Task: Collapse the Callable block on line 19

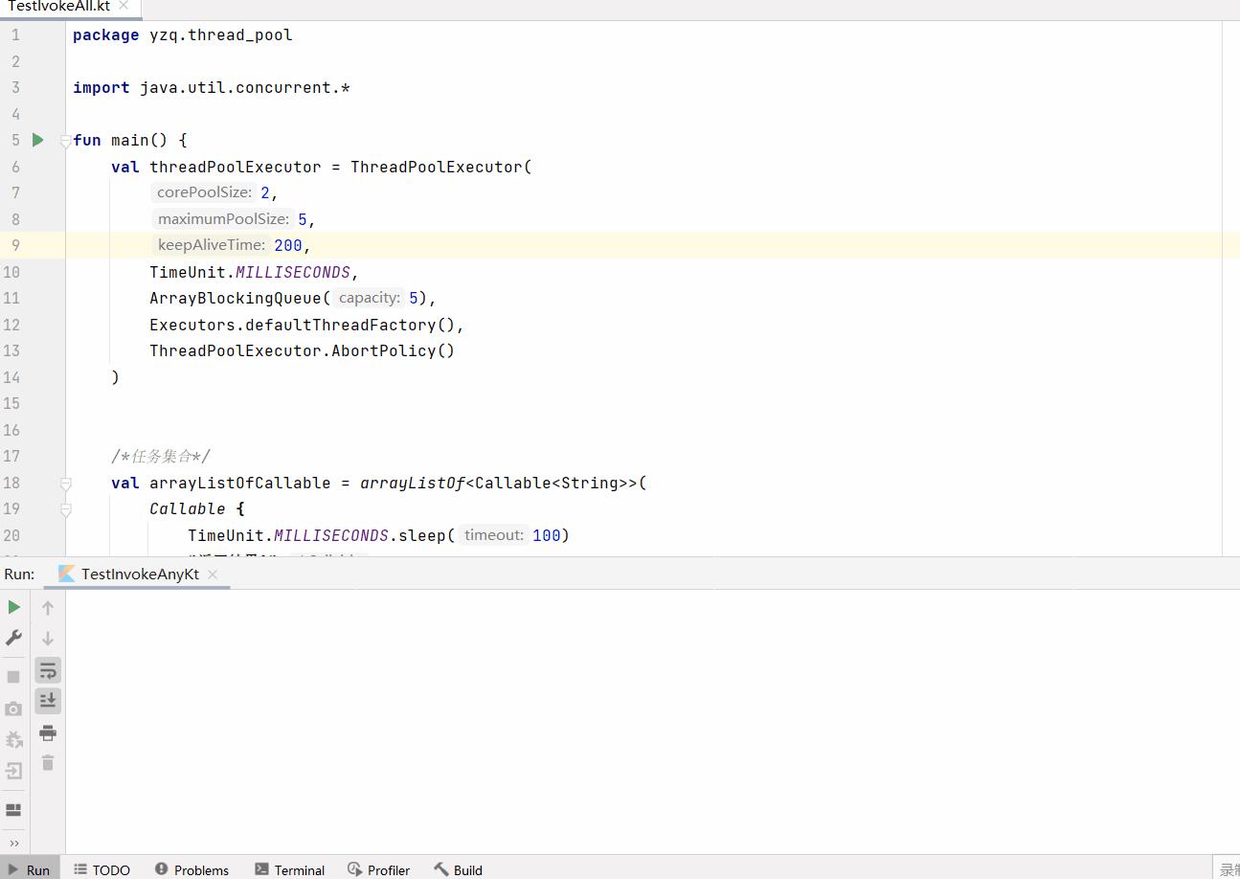Action: click(66, 509)
